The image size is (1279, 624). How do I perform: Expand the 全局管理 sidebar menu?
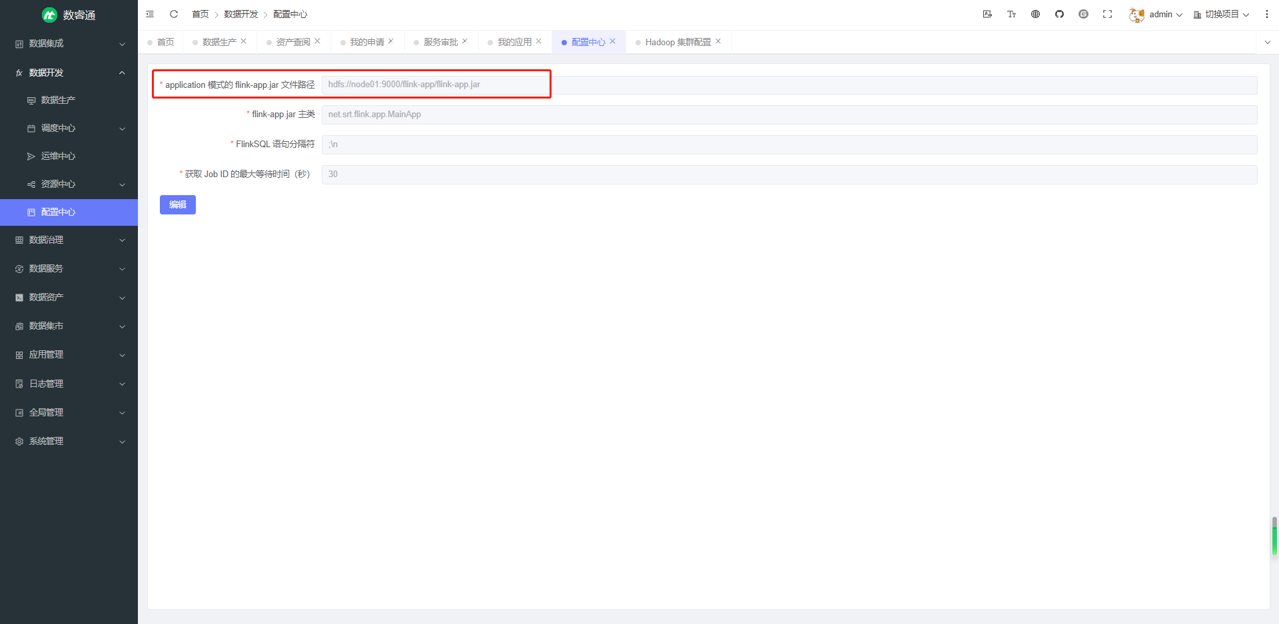69,413
